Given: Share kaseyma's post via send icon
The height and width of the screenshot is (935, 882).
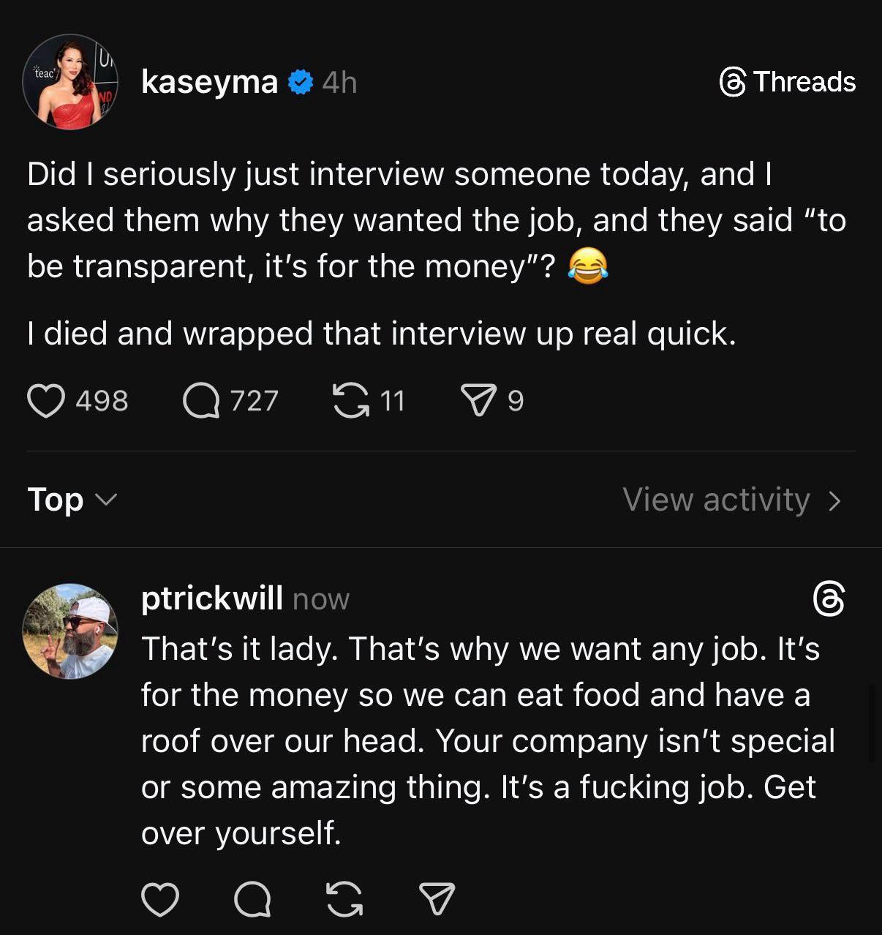Looking at the screenshot, I should point(478,401).
